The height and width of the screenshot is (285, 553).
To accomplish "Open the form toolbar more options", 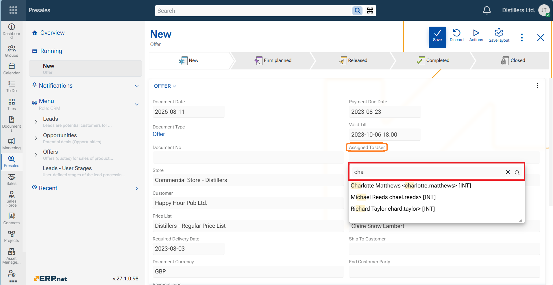I will (522, 38).
